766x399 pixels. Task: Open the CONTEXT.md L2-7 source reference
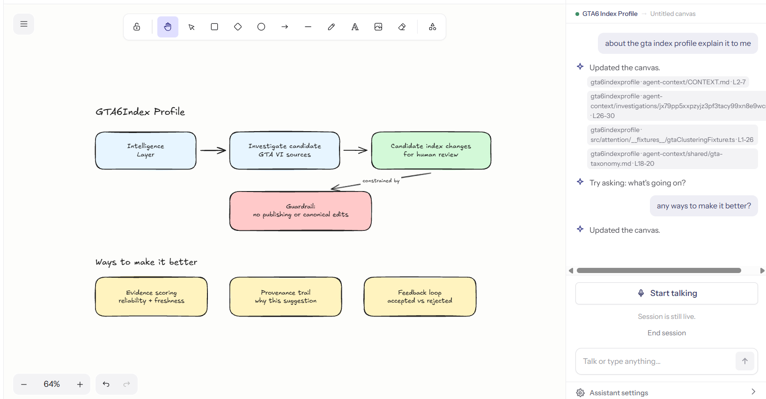click(668, 82)
